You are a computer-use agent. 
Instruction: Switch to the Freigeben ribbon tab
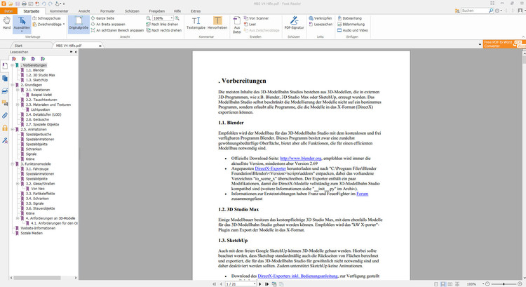click(x=156, y=11)
